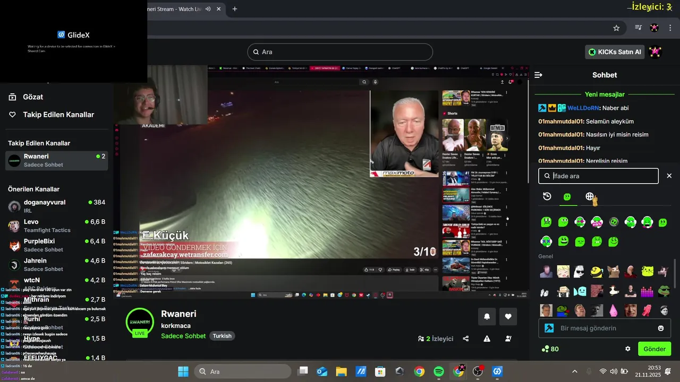Toggle follow heart for Rwaneri
This screenshot has width=680, height=382.
508,317
